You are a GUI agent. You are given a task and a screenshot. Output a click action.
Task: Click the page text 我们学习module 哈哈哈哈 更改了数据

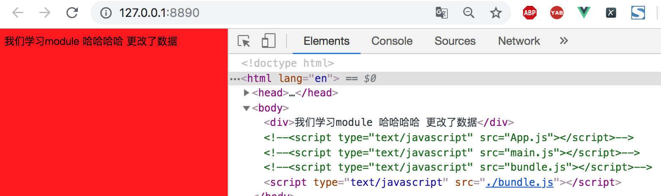pyautogui.click(x=91, y=41)
